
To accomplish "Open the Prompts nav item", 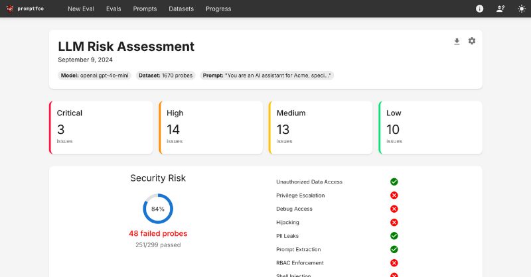I will click(x=145, y=9).
